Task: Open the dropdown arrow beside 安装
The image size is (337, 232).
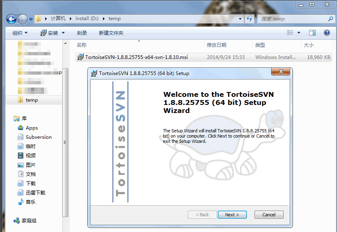Action: click(x=63, y=33)
